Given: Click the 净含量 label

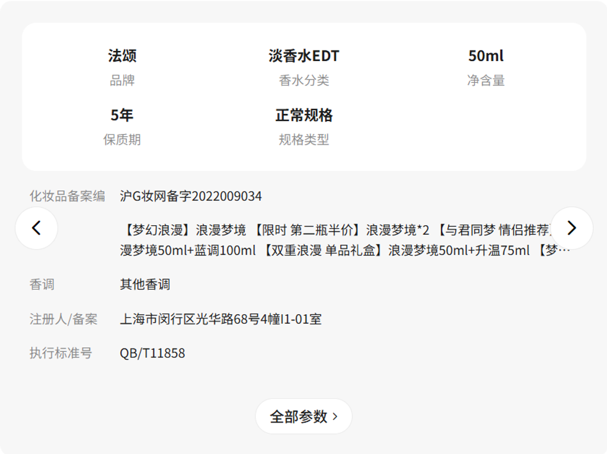Looking at the screenshot, I should [x=485, y=81].
